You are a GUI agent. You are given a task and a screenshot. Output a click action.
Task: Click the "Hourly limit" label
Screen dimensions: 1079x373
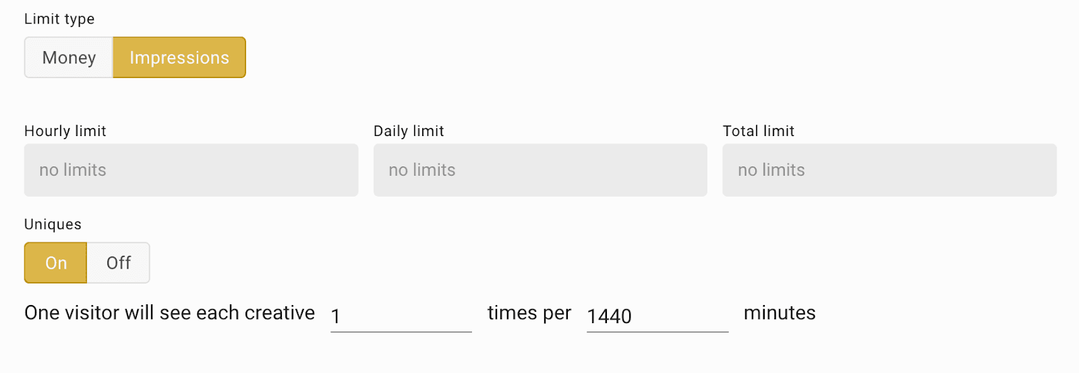(x=65, y=131)
